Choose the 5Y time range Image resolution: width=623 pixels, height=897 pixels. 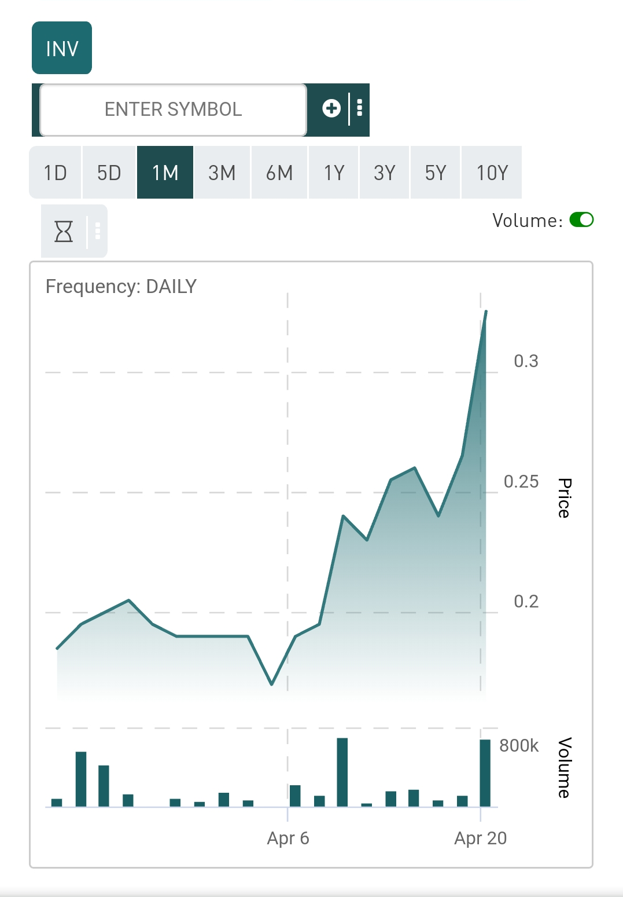tap(435, 173)
